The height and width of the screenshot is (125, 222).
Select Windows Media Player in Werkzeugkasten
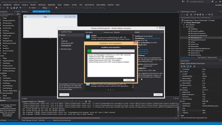(10, 91)
